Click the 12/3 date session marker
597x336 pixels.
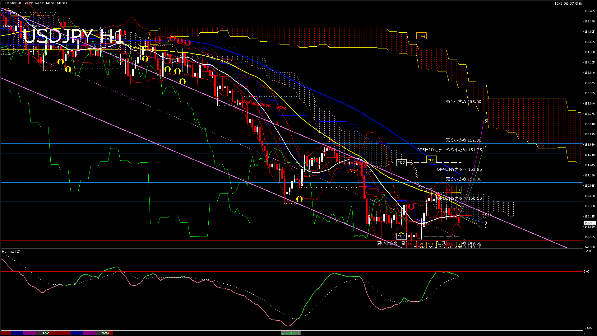pos(105,333)
